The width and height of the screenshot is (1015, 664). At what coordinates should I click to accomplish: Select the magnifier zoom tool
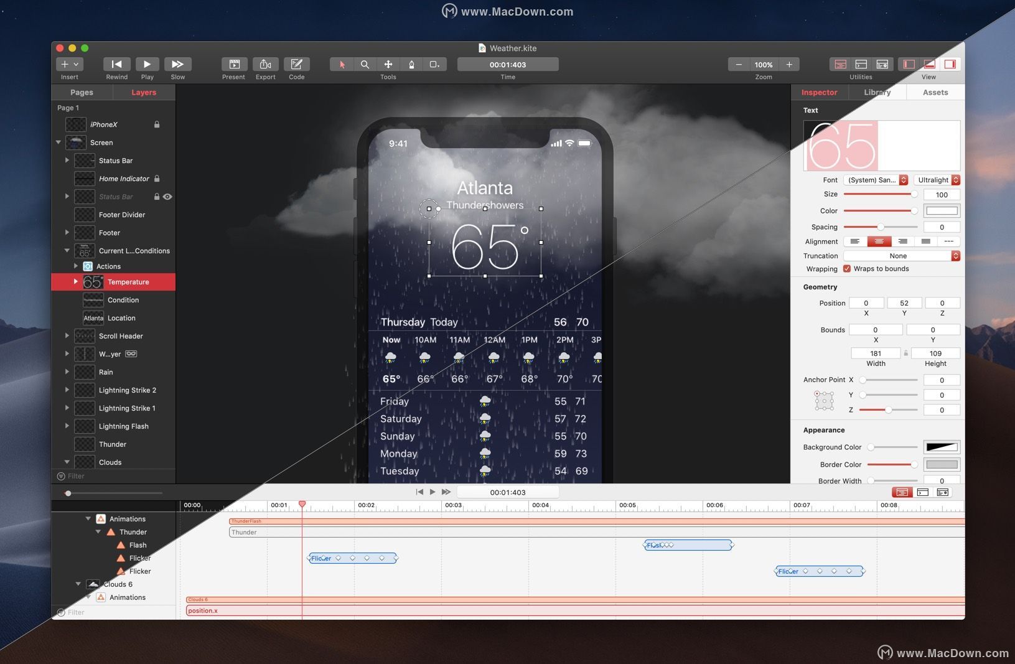pos(365,64)
